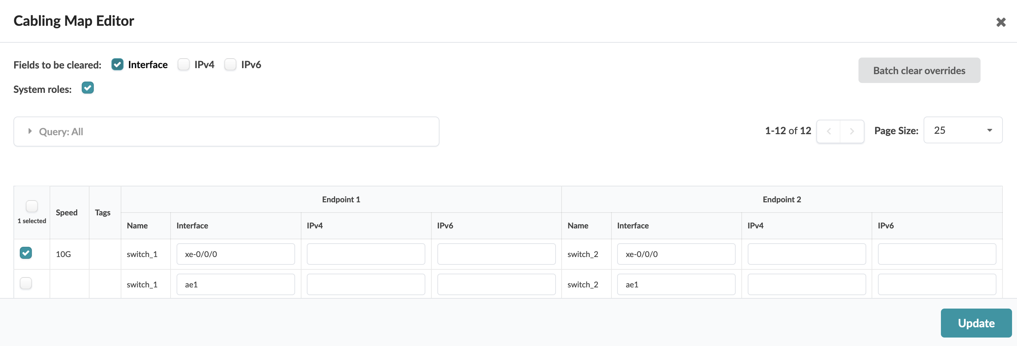Enable the IPv6 field to be cleared
The image size is (1017, 346).
tap(230, 64)
